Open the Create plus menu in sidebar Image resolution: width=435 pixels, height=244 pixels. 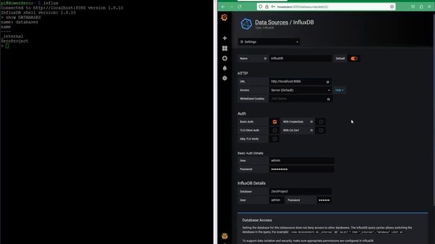[225, 38]
